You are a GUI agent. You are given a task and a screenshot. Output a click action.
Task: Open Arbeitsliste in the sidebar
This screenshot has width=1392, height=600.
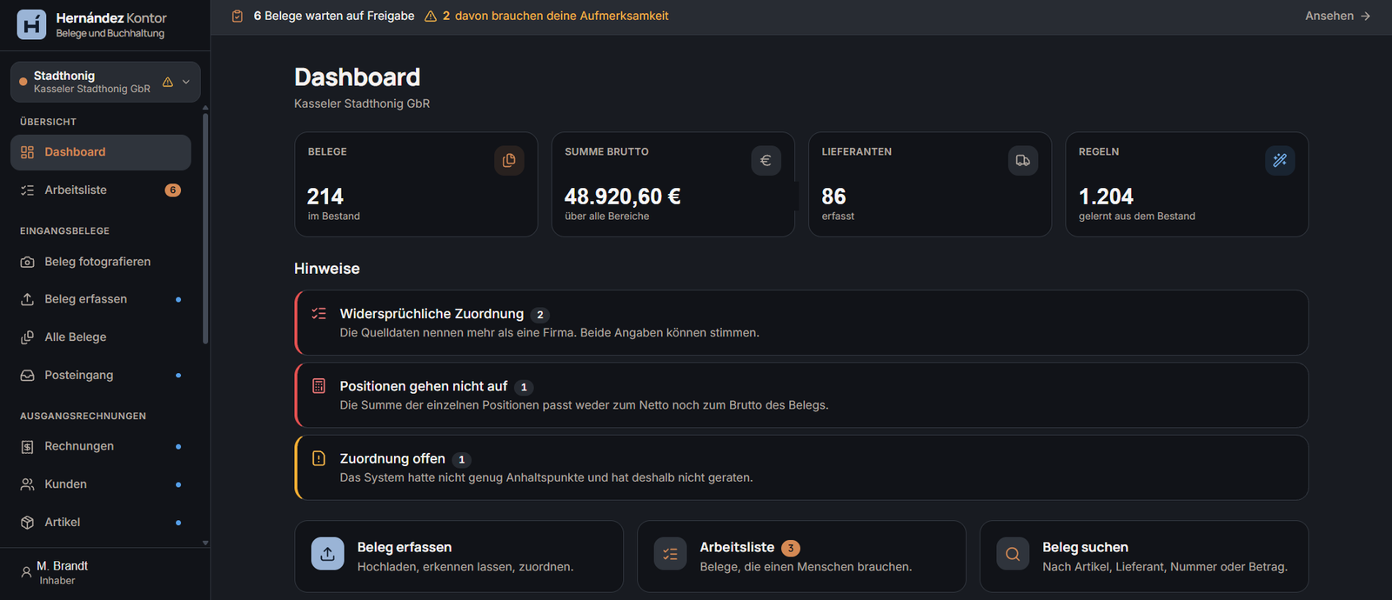click(x=101, y=190)
